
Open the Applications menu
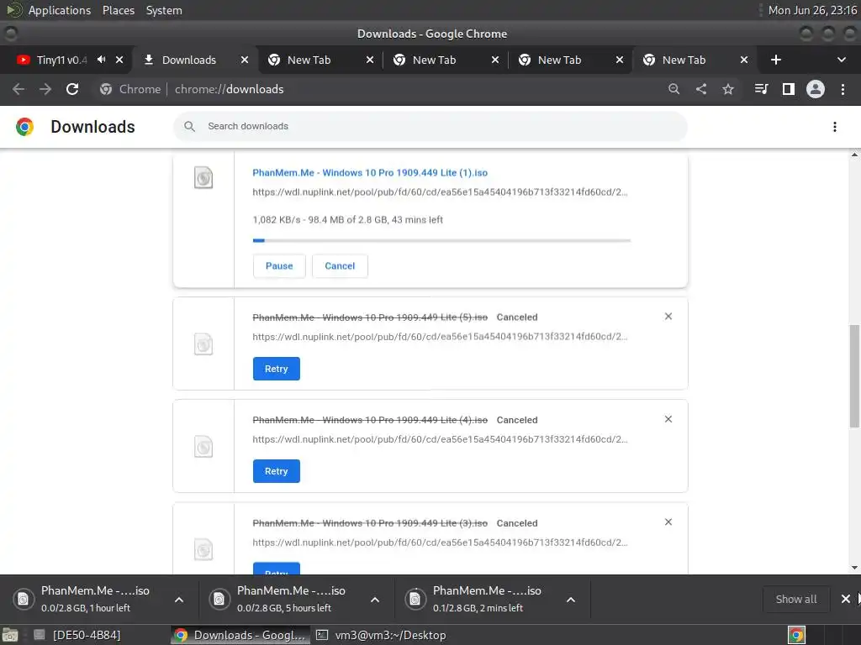60,10
